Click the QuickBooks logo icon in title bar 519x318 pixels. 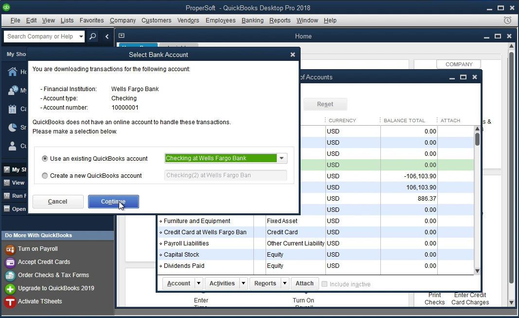pyautogui.click(x=6, y=7)
